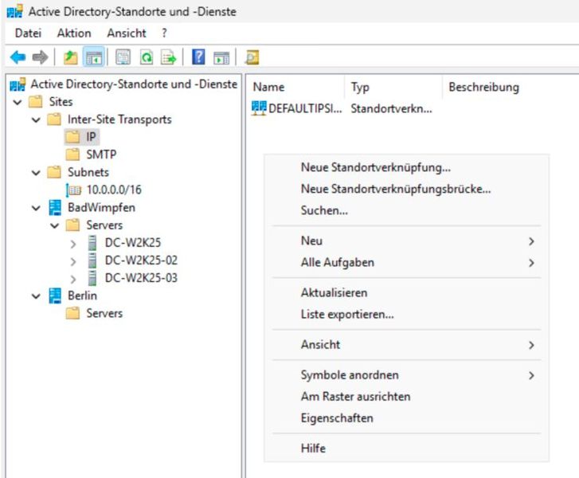The image size is (579, 478).
Task: Open the Datei menu
Action: coord(28,33)
